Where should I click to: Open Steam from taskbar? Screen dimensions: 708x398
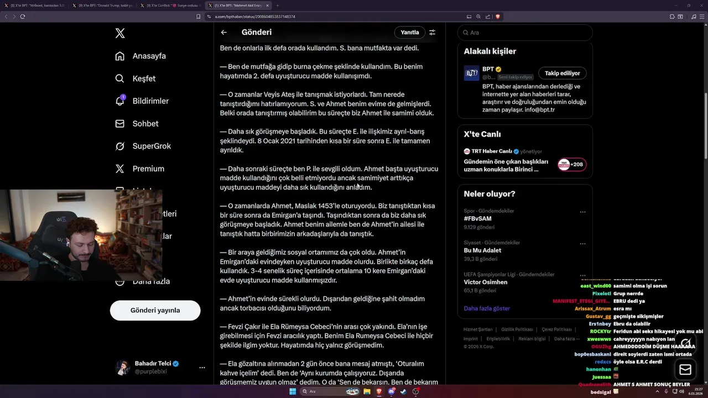[x=403, y=391]
